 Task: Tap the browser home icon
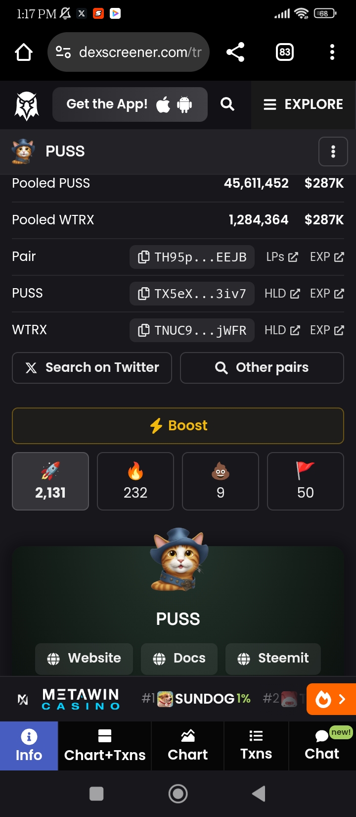24,52
